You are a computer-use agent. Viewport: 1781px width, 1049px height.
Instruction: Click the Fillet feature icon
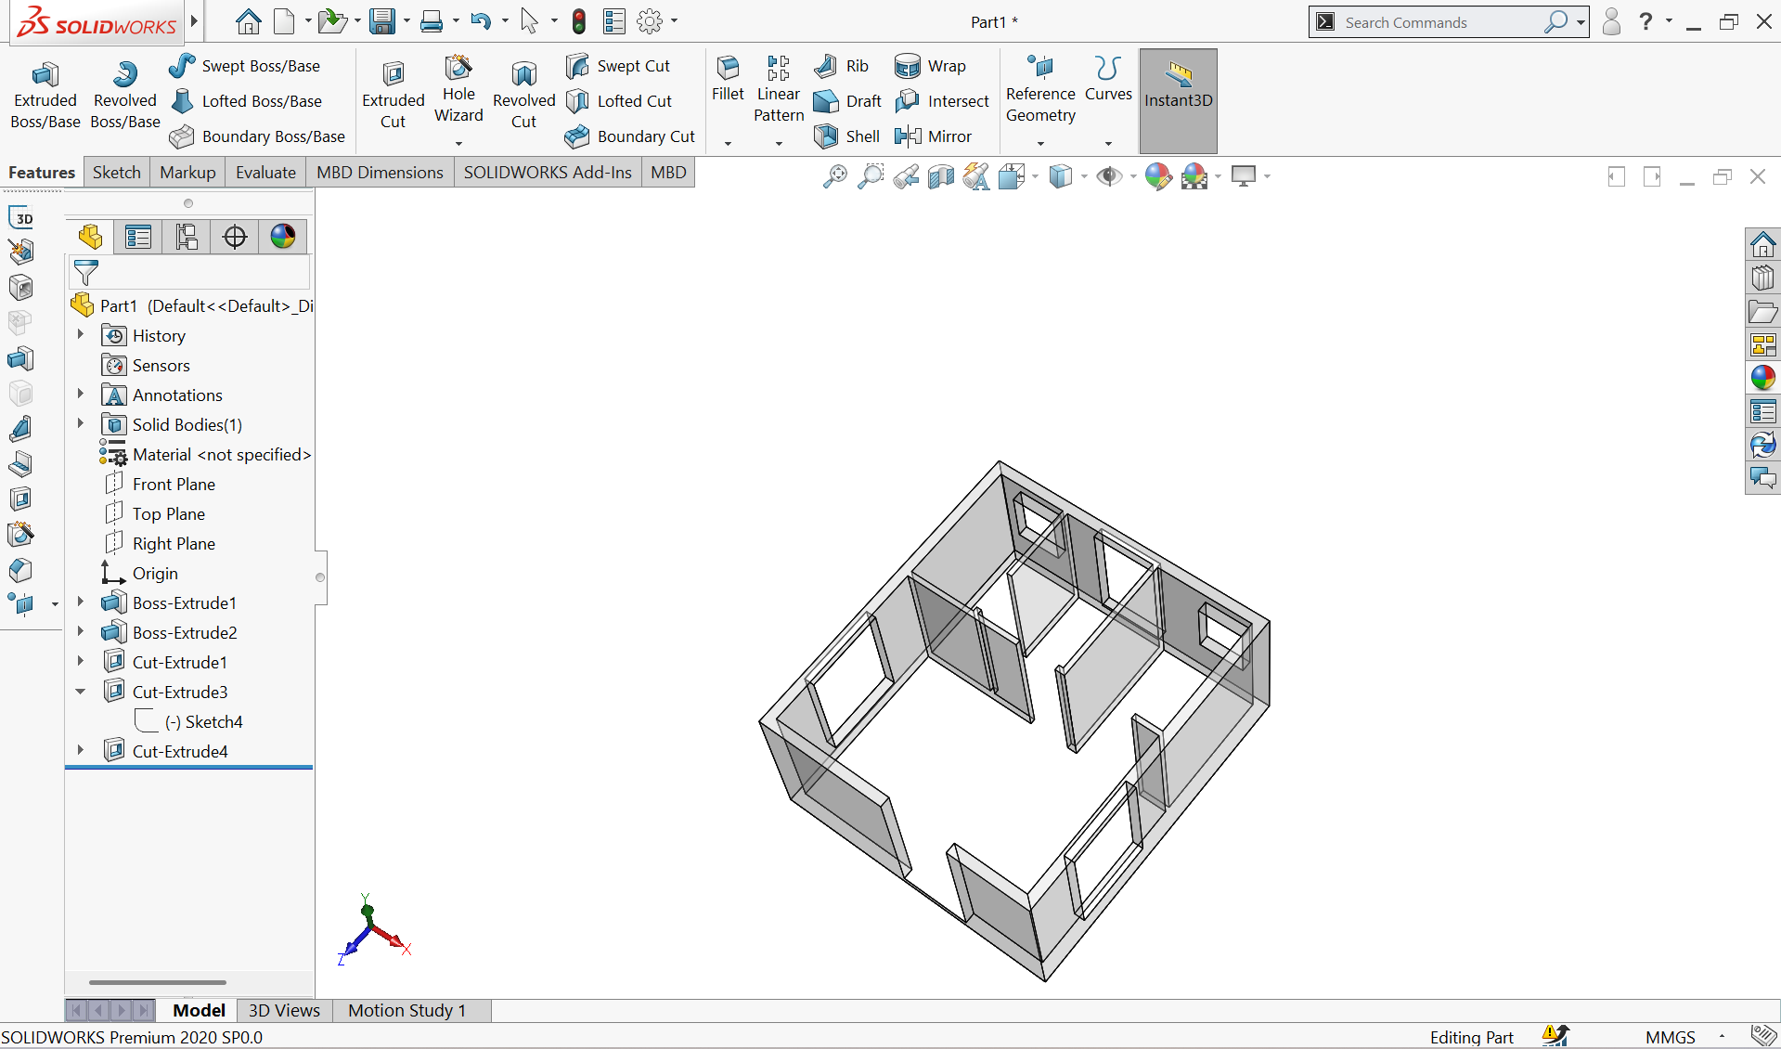728,79
